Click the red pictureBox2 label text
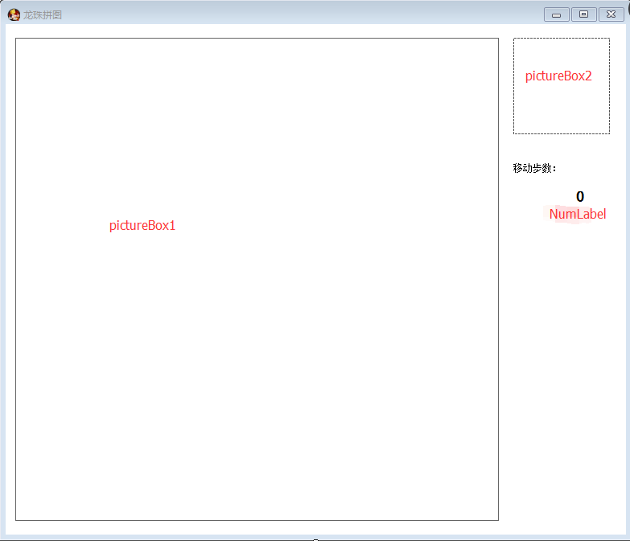This screenshot has width=630, height=541. coord(558,76)
